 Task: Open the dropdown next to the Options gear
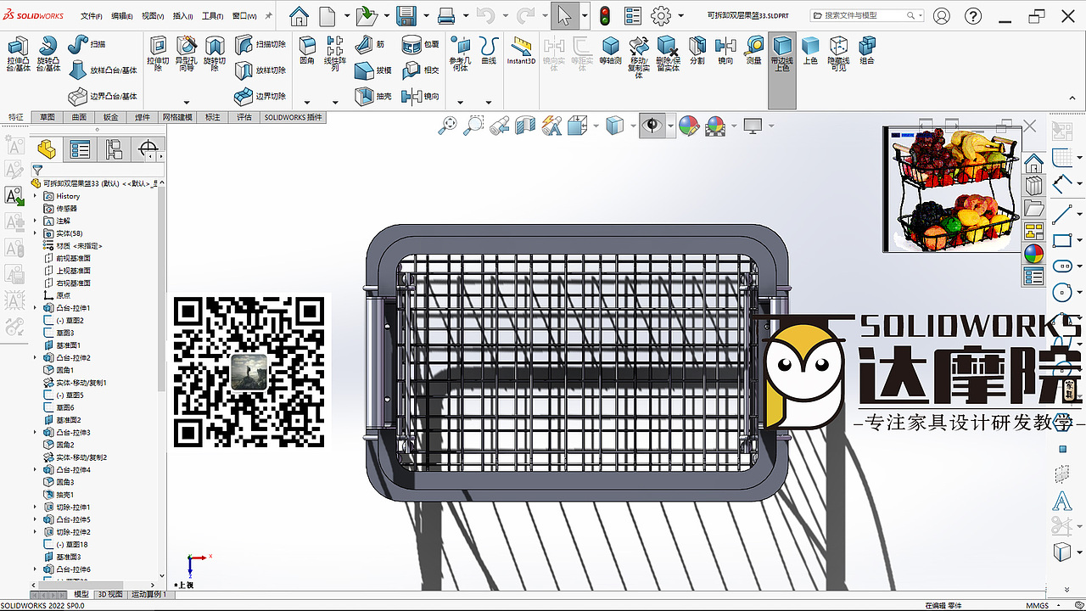[680, 15]
